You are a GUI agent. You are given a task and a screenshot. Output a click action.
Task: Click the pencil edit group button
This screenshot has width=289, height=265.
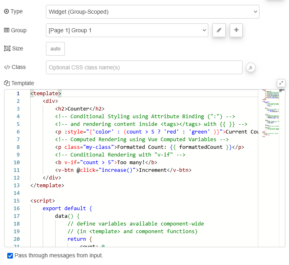point(219,30)
